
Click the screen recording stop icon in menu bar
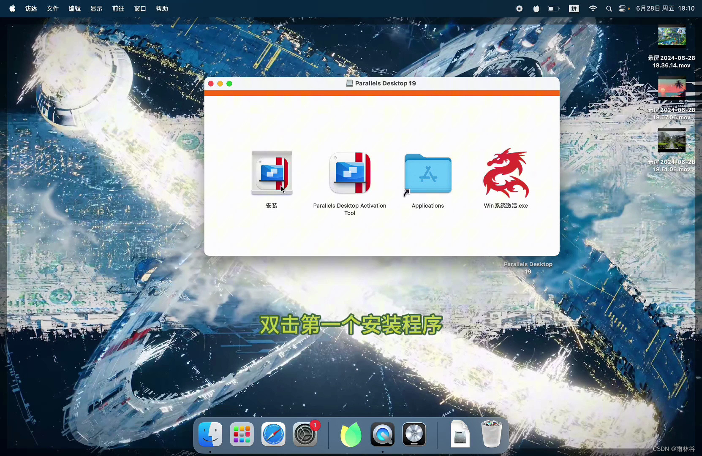tap(520, 8)
